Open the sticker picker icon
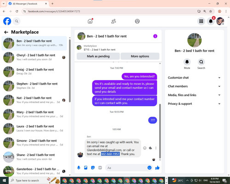The image size is (230, 184). pos(93,167)
